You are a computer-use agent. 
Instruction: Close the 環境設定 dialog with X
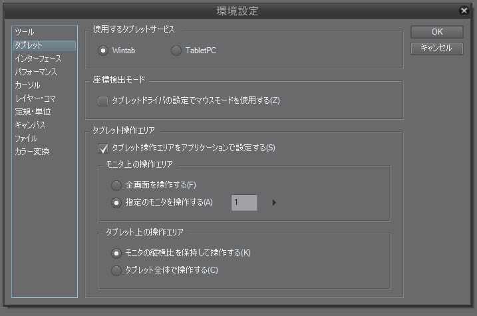click(x=464, y=11)
